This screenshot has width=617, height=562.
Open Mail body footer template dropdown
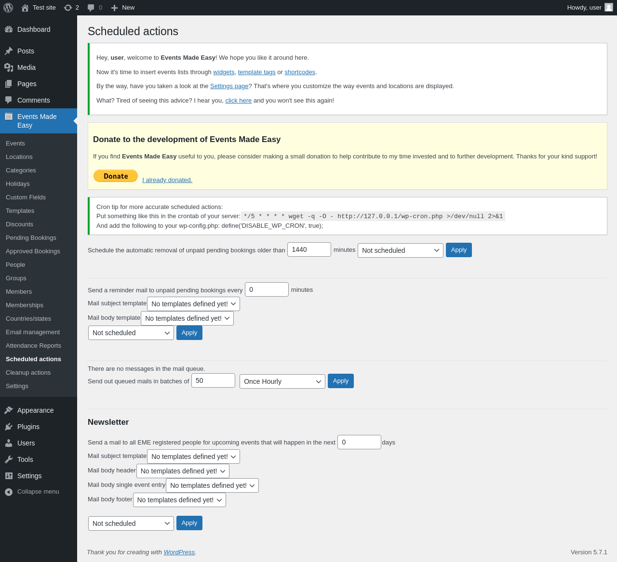179,500
